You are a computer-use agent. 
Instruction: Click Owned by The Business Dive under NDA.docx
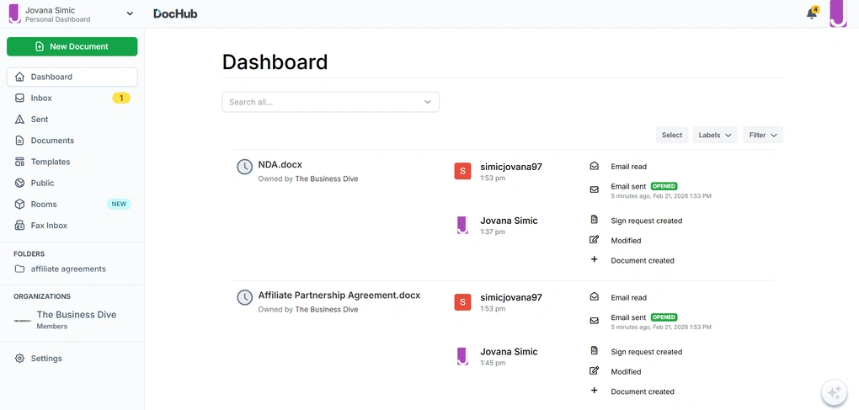coord(308,178)
